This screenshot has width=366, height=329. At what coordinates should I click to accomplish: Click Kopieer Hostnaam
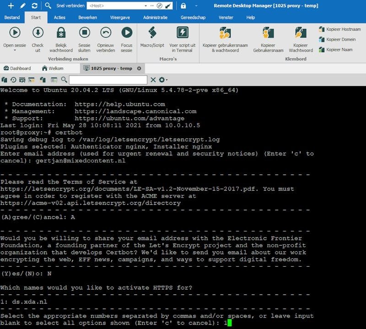pos(339,29)
